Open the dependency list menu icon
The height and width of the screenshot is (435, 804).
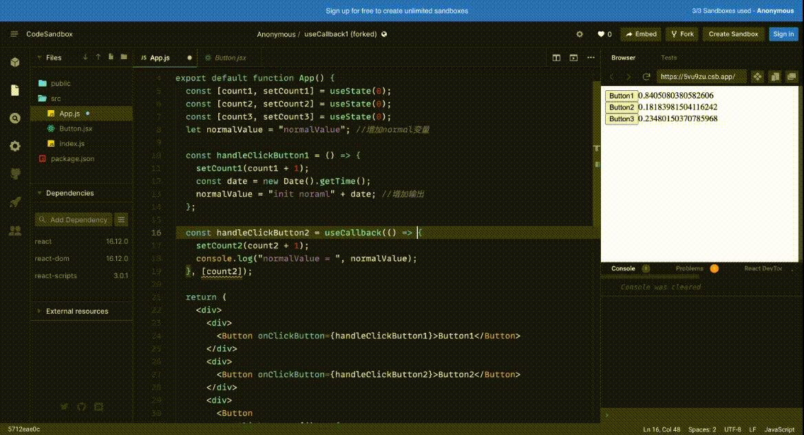(121, 220)
